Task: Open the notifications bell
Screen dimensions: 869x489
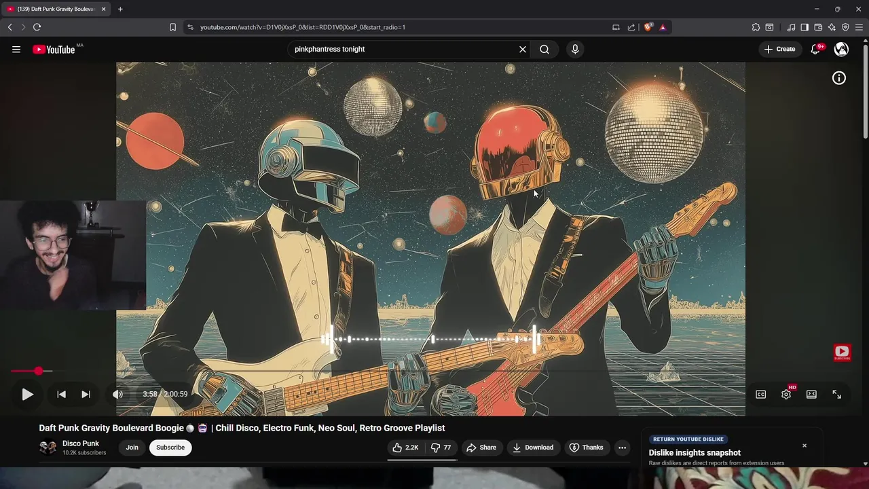Action: point(816,49)
